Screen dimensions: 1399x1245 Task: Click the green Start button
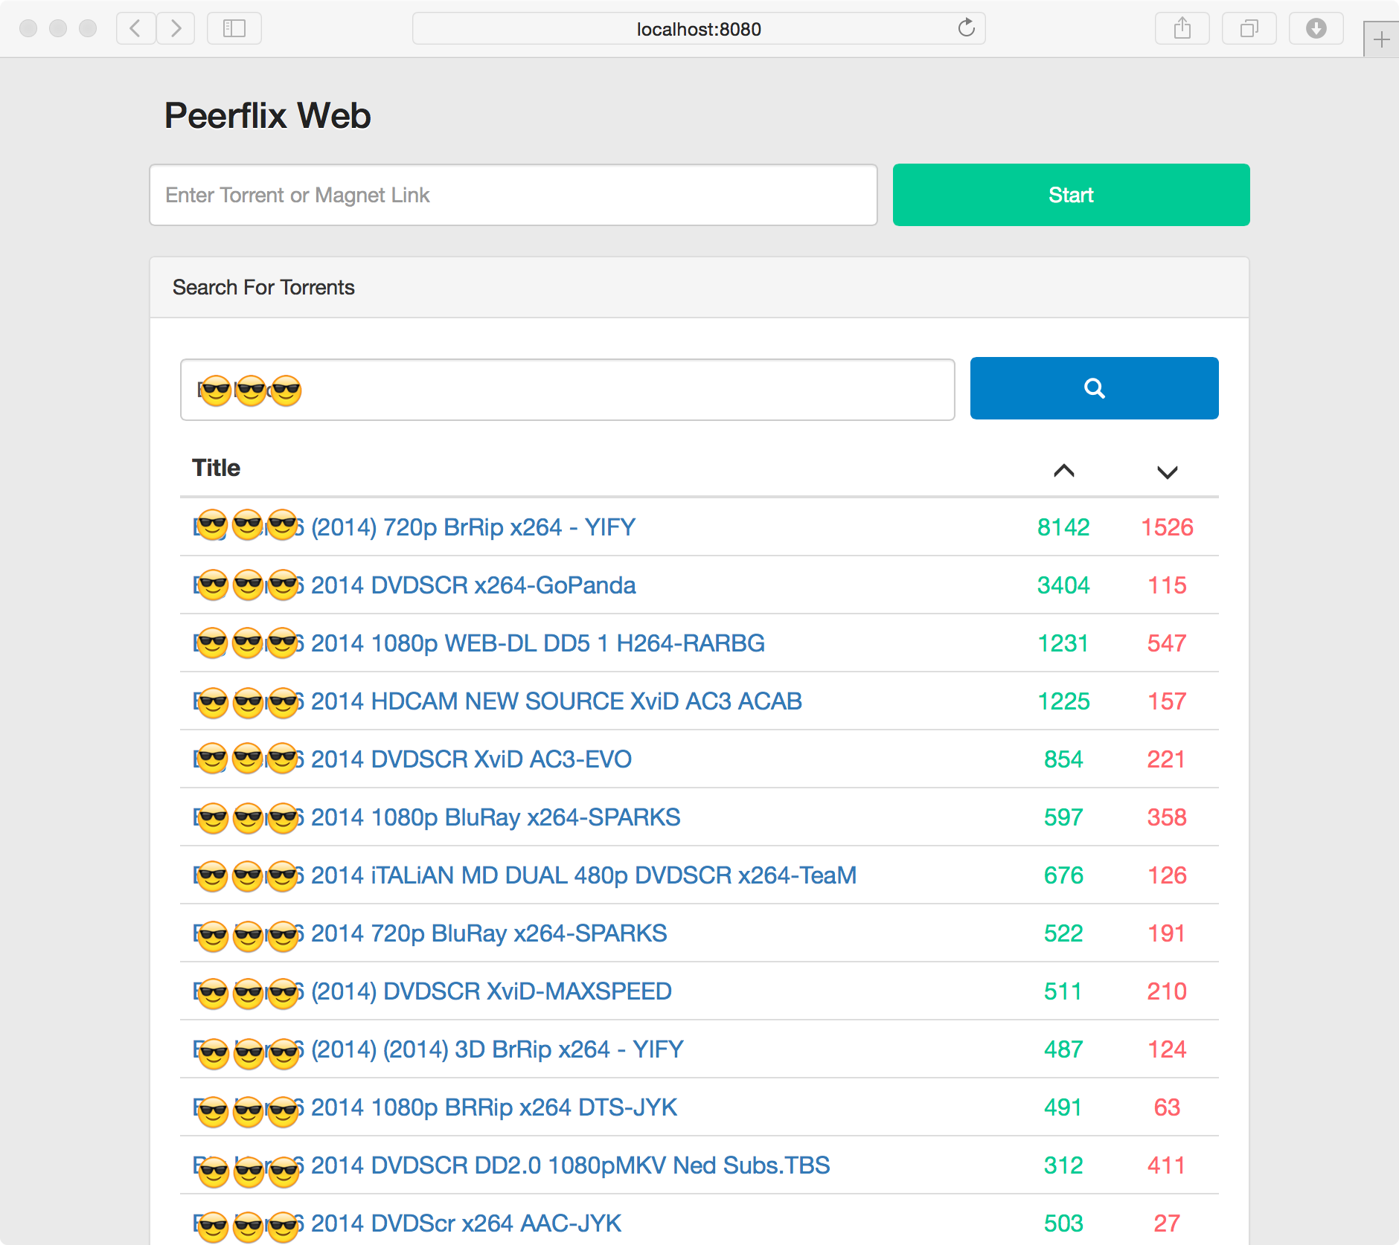tap(1072, 195)
